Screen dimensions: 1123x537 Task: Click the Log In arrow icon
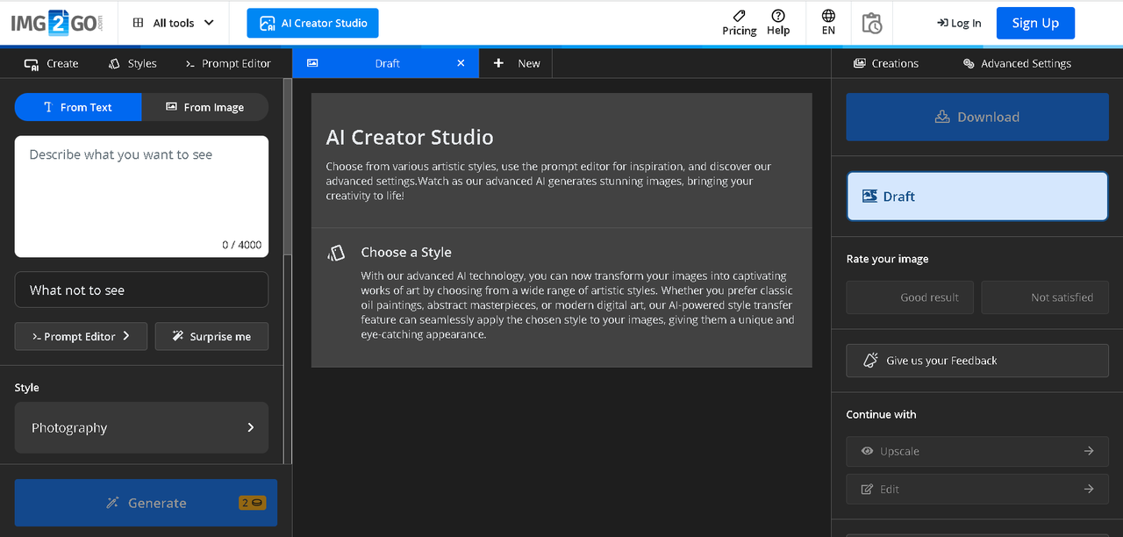(942, 23)
